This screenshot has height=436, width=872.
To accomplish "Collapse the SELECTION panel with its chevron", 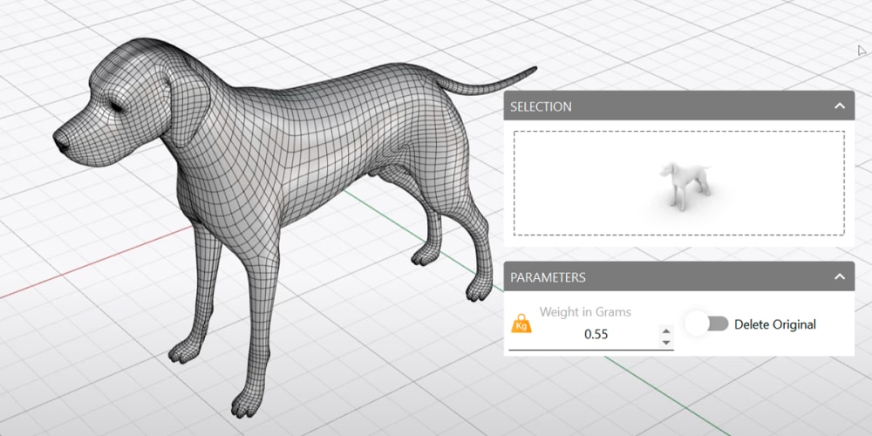I will [x=839, y=106].
